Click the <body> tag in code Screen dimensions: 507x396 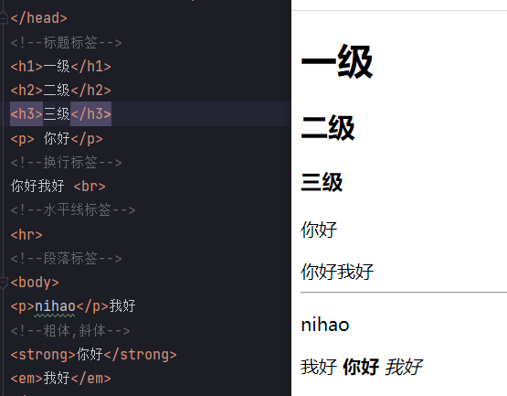point(35,283)
